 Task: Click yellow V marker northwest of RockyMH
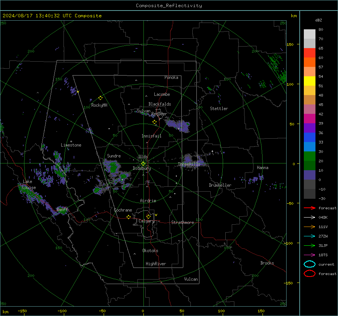78,92
